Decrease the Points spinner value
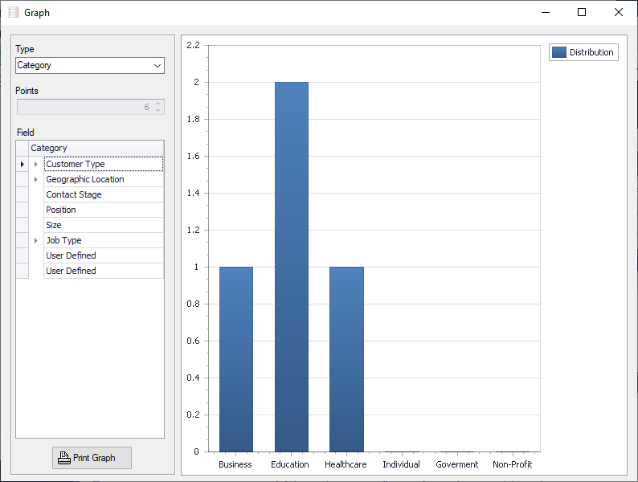Image resolution: width=638 pixels, height=482 pixels. 157,111
